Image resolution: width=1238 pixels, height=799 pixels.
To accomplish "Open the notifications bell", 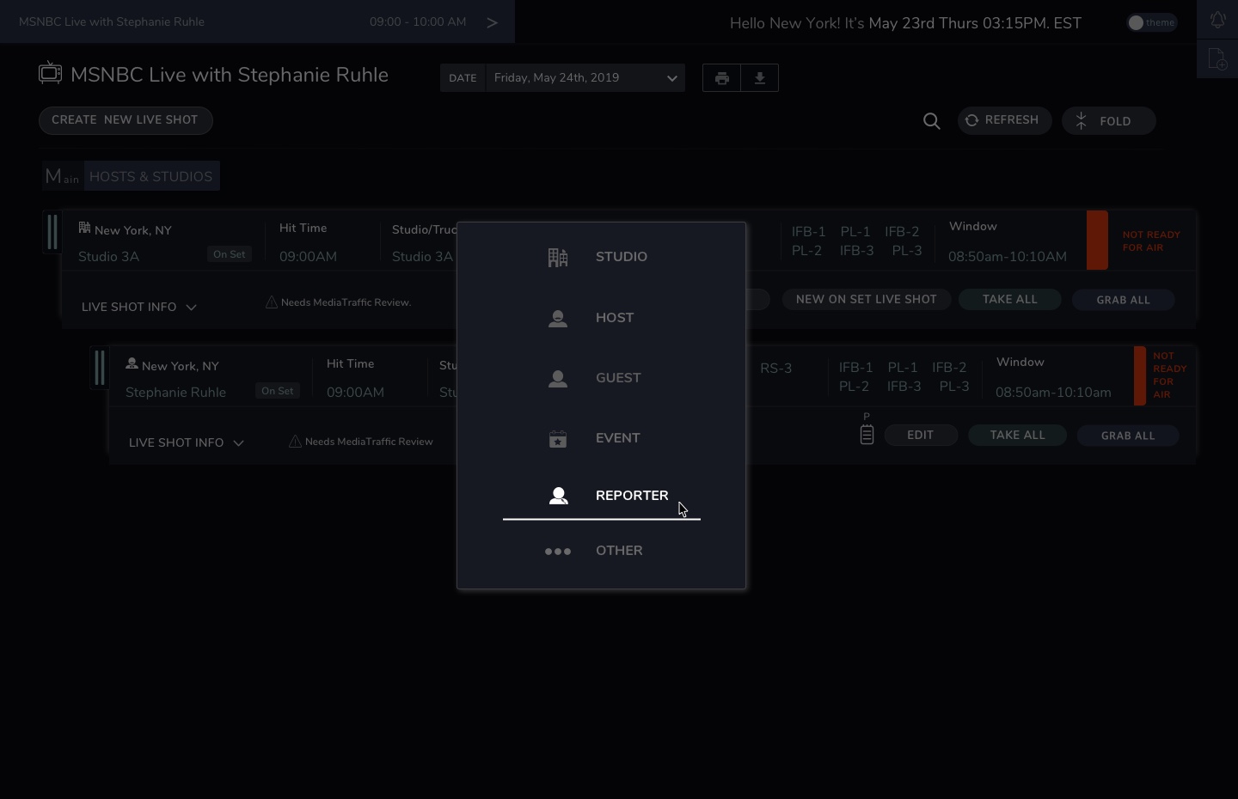I will pyautogui.click(x=1217, y=20).
